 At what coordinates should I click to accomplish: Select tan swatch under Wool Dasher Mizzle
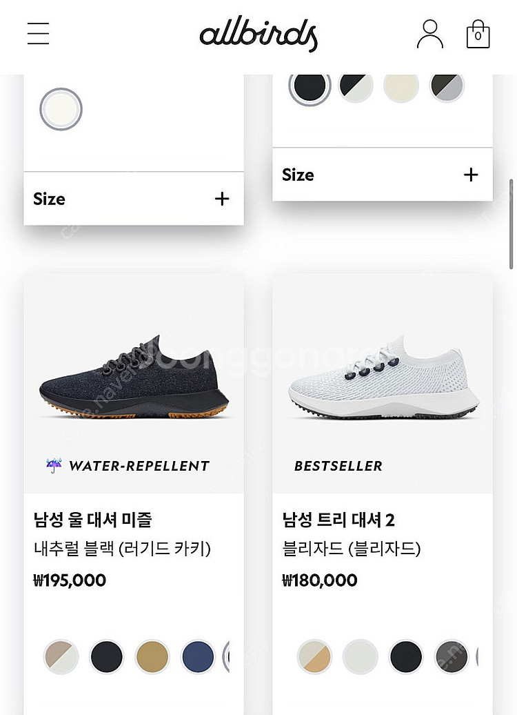point(152,656)
